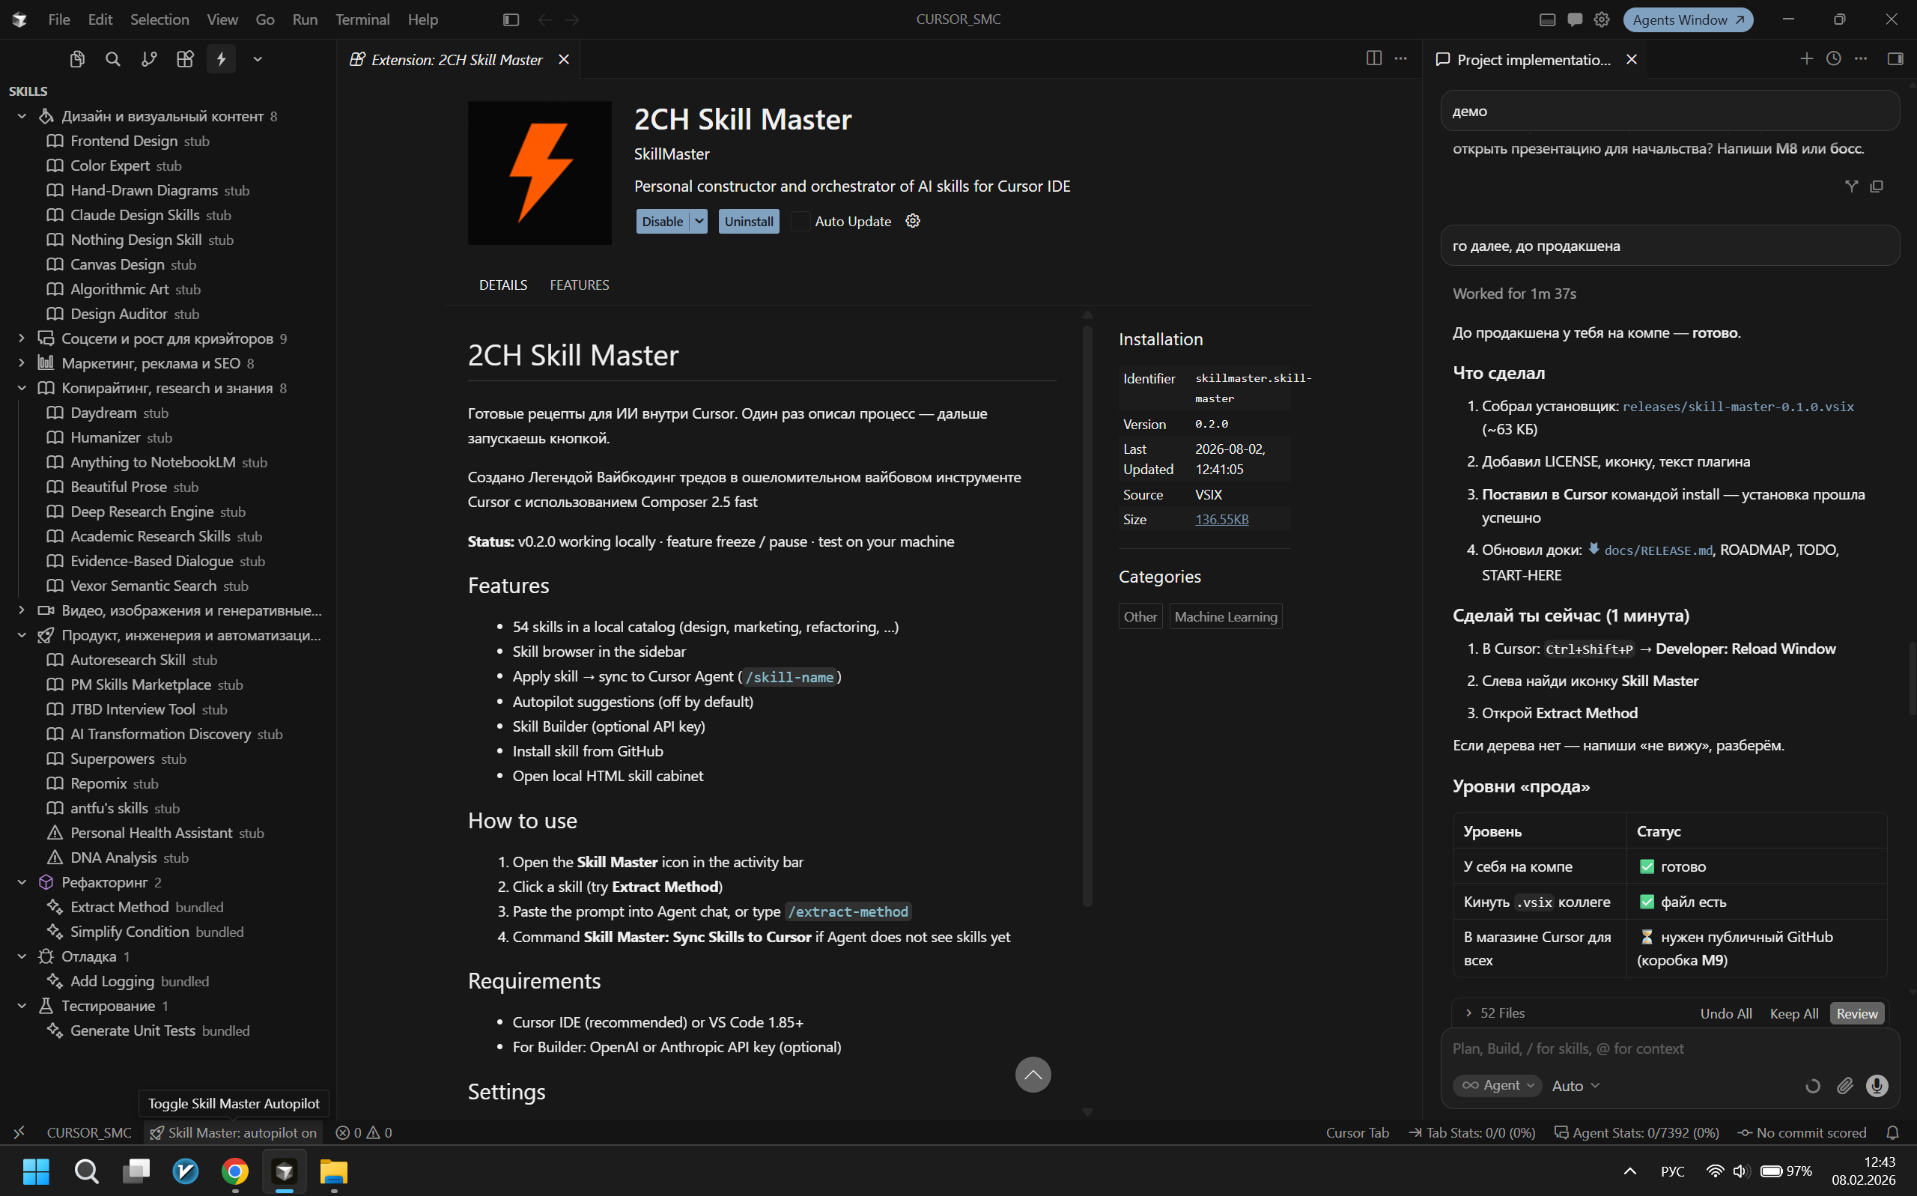Click the Disable button
The image size is (1917, 1196).
pos(663,222)
